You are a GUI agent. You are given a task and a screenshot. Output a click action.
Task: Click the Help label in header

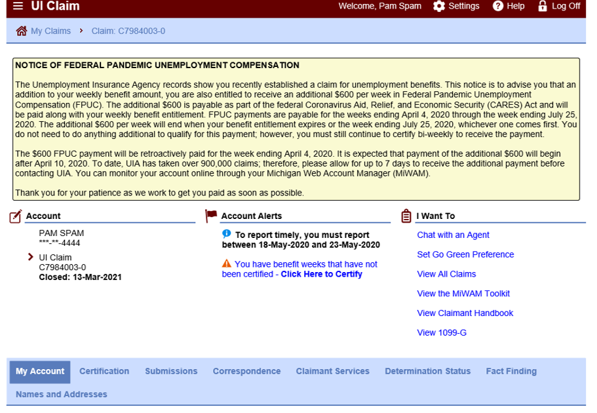(516, 6)
